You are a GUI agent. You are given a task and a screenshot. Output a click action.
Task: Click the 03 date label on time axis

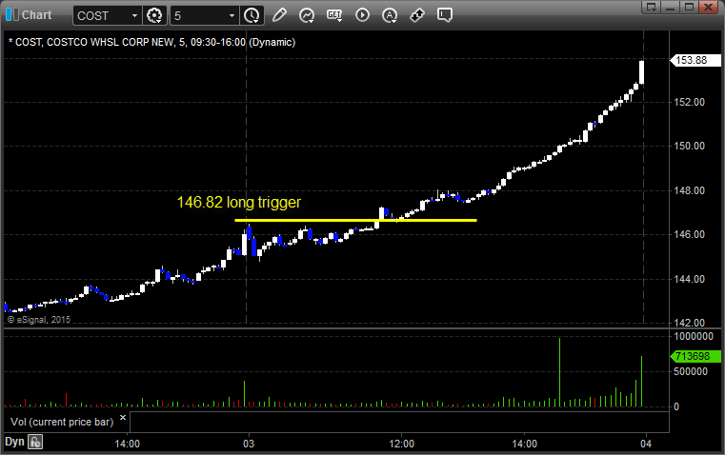pos(249,444)
